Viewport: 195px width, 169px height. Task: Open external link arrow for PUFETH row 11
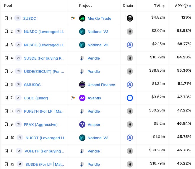click(19, 151)
